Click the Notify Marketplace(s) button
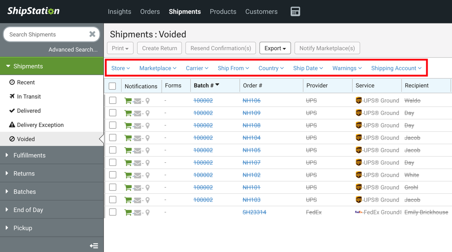The height and width of the screenshot is (252, 452). (x=327, y=48)
